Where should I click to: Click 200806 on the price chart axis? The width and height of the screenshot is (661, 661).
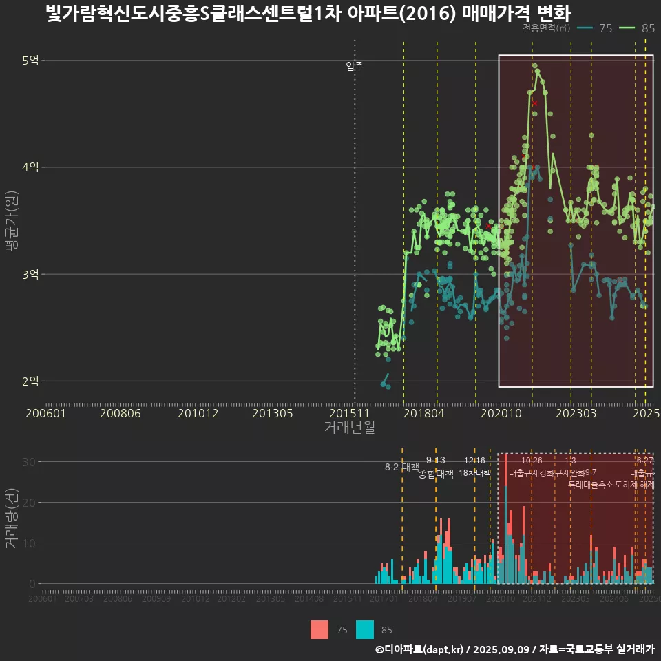click(x=120, y=413)
